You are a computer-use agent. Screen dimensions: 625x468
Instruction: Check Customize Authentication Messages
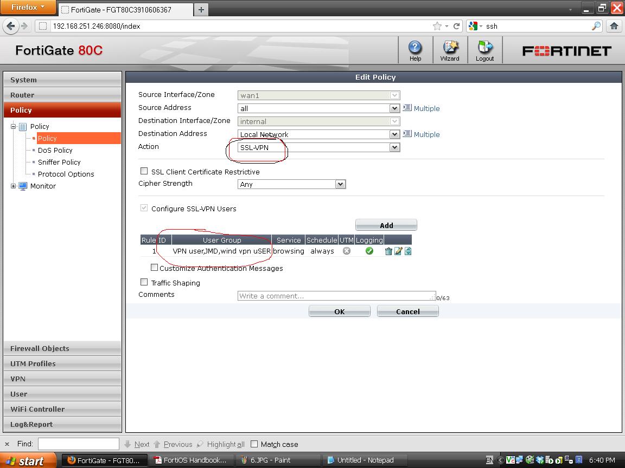(154, 268)
